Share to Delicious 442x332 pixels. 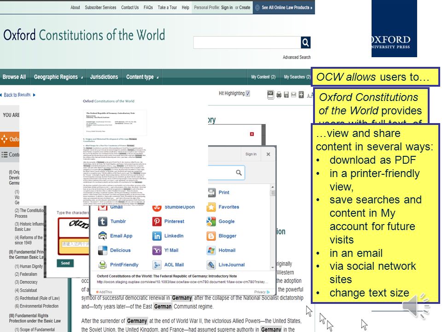click(115, 250)
